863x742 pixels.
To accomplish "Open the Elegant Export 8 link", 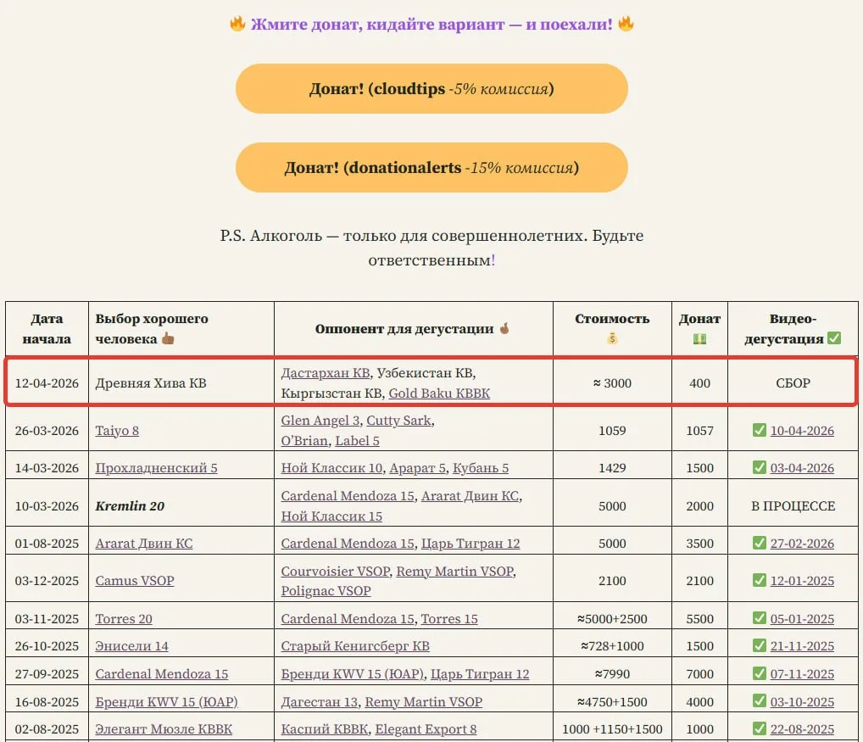I will (426, 728).
